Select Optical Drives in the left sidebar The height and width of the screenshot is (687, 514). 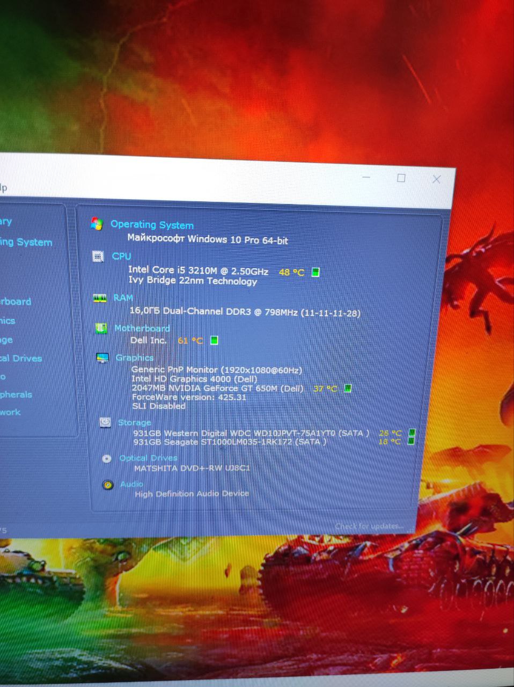coord(20,359)
